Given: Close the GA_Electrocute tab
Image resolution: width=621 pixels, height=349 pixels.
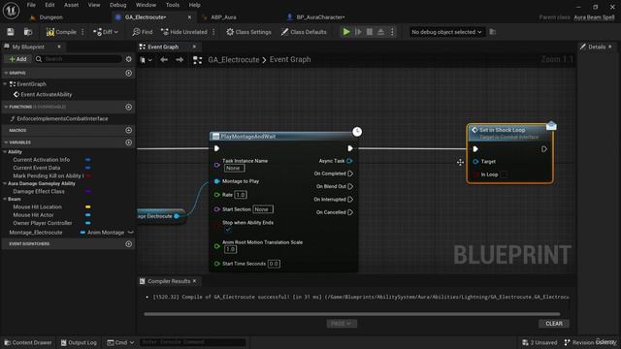Looking at the screenshot, I should pyautogui.click(x=189, y=17).
